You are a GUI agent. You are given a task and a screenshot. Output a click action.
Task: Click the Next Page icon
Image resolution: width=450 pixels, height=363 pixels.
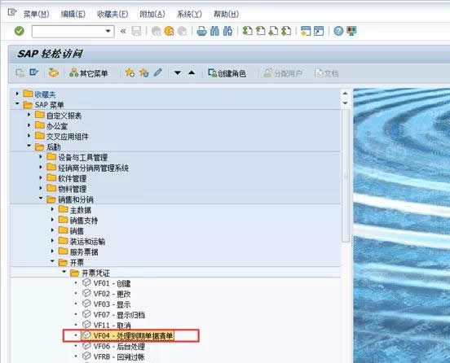click(x=273, y=31)
